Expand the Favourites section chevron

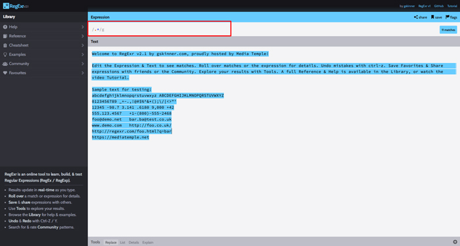pos(82,73)
